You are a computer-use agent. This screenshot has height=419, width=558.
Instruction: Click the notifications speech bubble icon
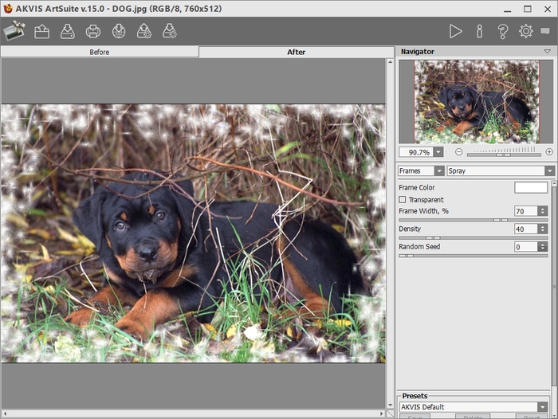(545, 31)
